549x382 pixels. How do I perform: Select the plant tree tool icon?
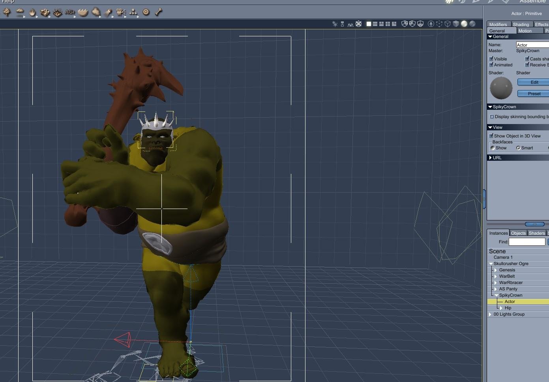[x=7, y=12]
